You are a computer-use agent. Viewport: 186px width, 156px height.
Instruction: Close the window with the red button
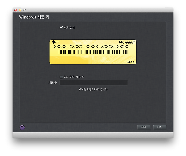pyautogui.click(x=16, y=10)
